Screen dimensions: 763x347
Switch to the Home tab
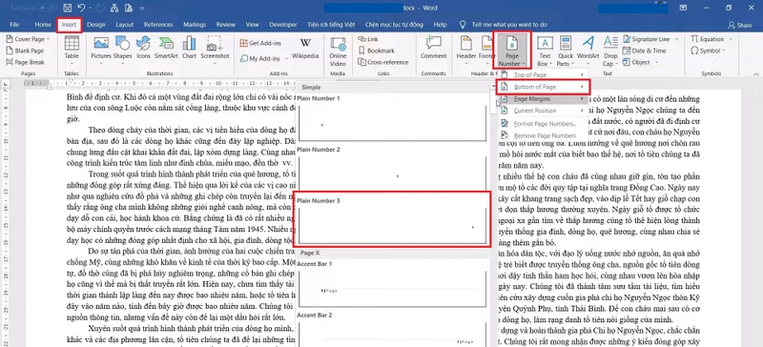[x=43, y=25]
